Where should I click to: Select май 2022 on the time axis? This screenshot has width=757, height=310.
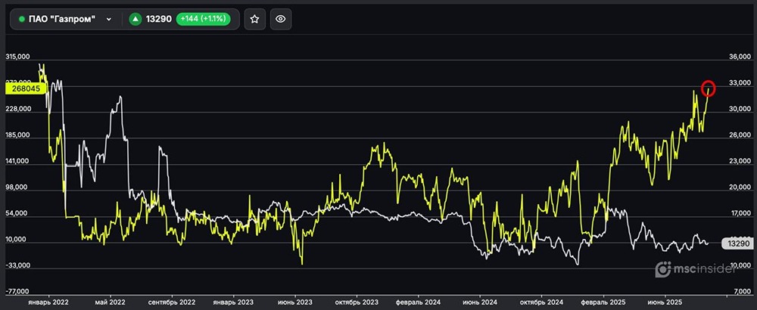click(110, 301)
